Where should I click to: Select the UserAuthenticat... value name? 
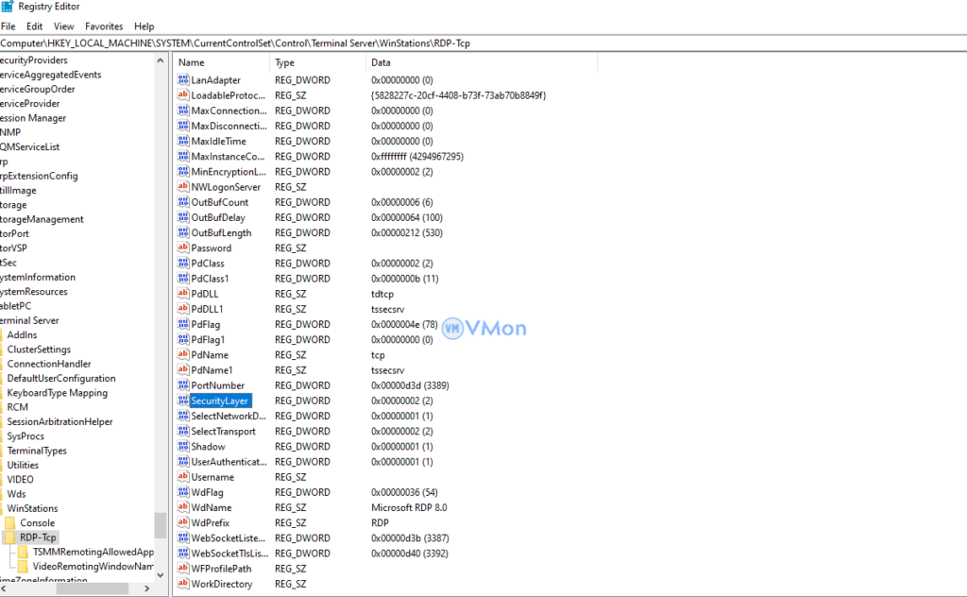click(229, 461)
